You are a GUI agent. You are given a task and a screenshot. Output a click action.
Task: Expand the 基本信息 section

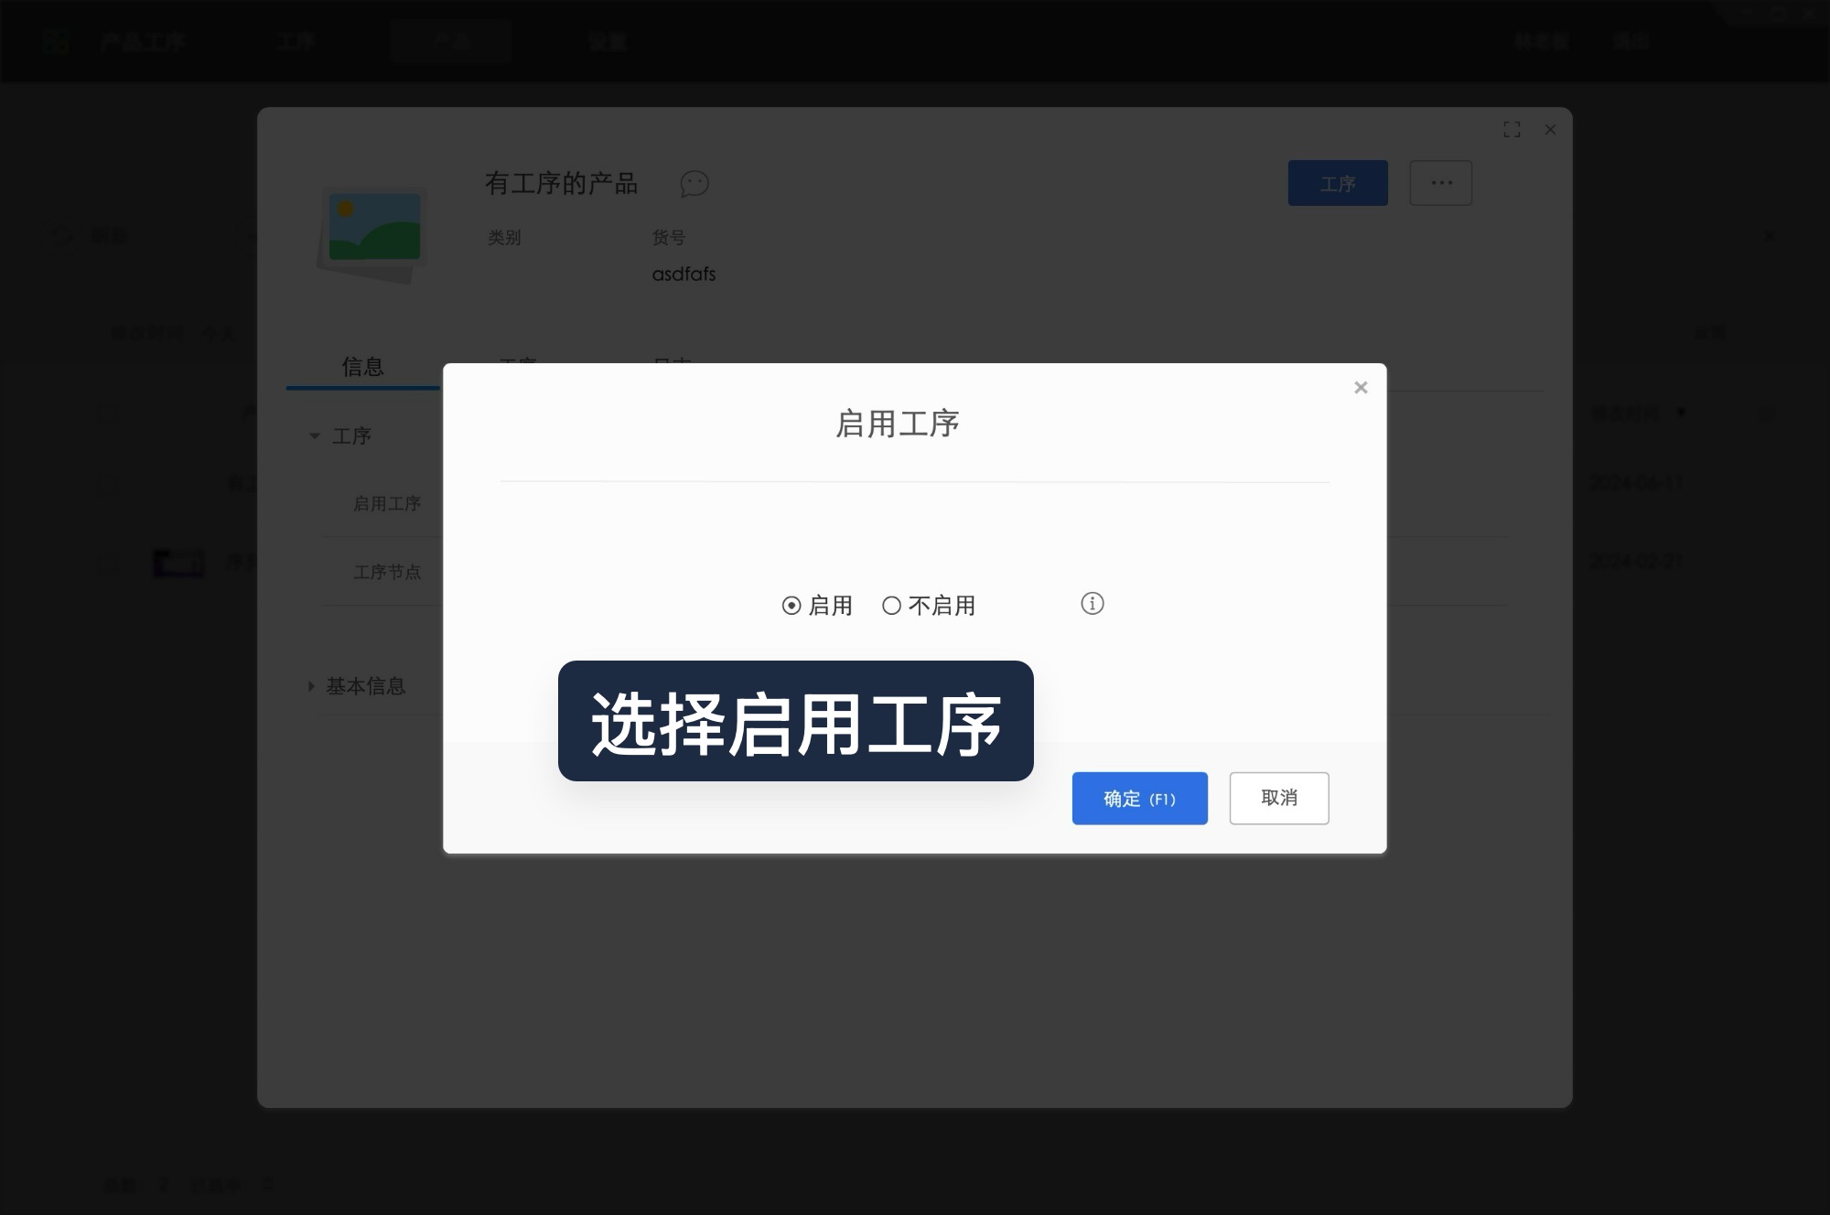point(309,685)
